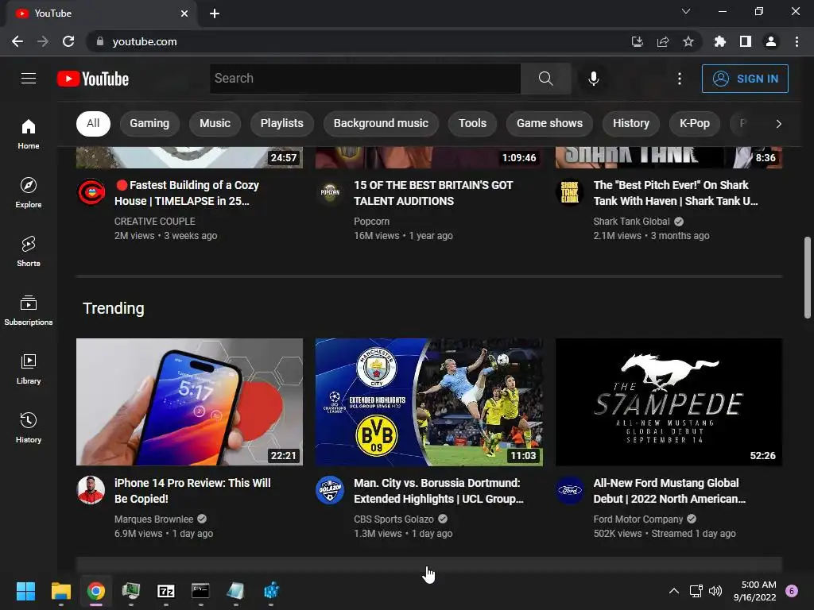The height and width of the screenshot is (610, 814).
Task: Click Popcorn channel avatar
Action: 330,192
